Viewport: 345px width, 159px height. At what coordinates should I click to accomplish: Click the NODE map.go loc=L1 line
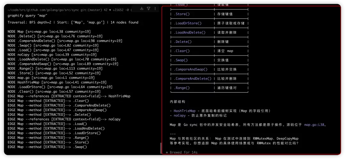[x=51, y=78]
